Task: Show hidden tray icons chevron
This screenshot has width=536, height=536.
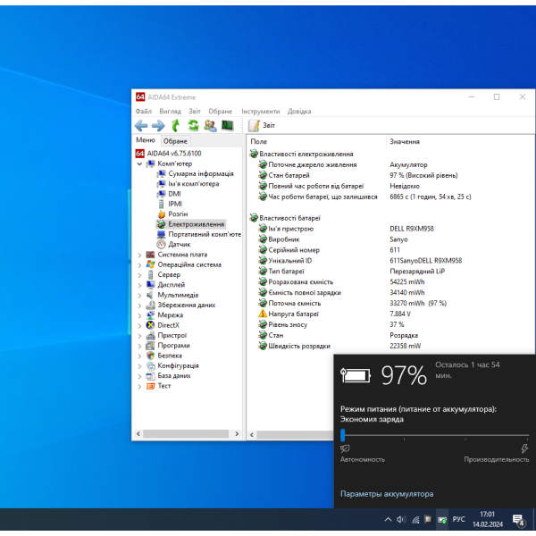Action: tap(388, 520)
